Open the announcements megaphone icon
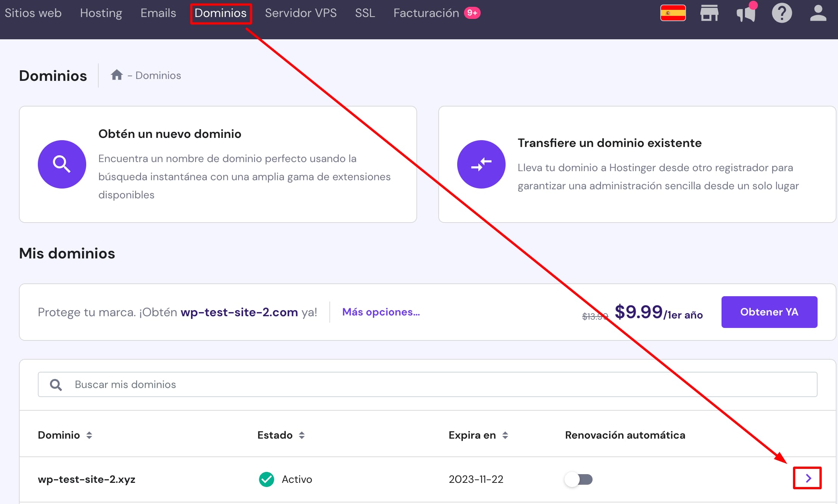 (746, 13)
